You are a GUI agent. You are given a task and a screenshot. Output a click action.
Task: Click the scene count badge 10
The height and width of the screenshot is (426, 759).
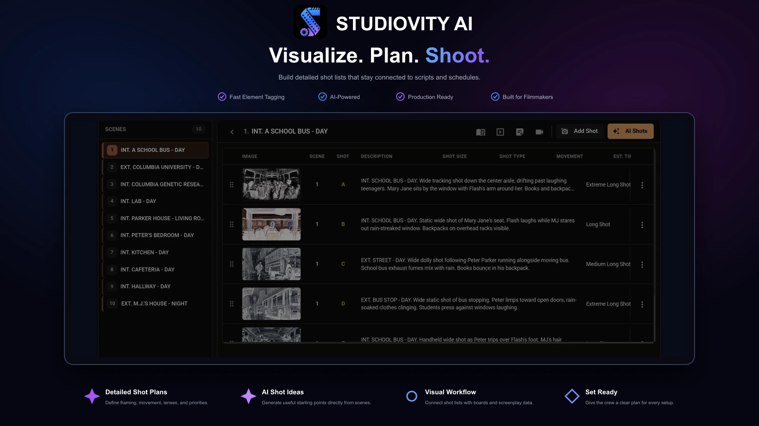[198, 129]
